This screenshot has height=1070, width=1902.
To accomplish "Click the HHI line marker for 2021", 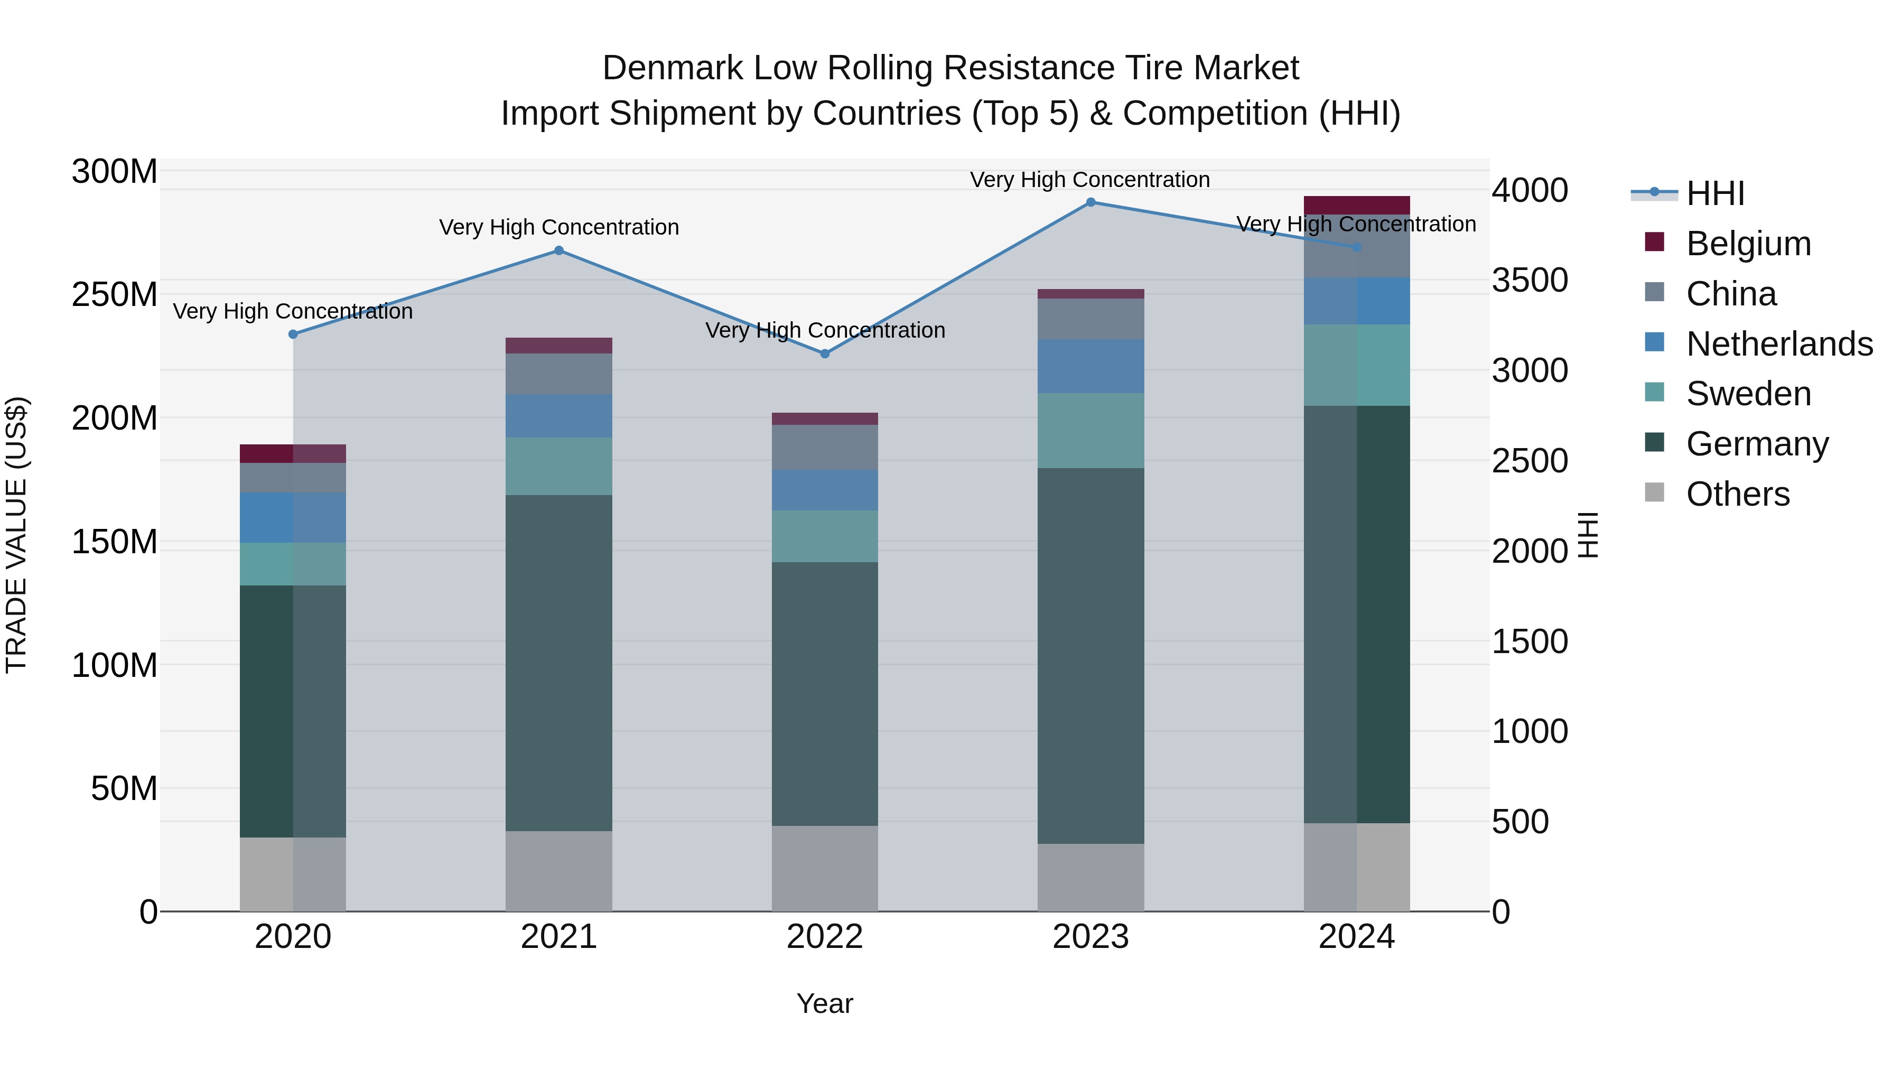I will pos(559,250).
